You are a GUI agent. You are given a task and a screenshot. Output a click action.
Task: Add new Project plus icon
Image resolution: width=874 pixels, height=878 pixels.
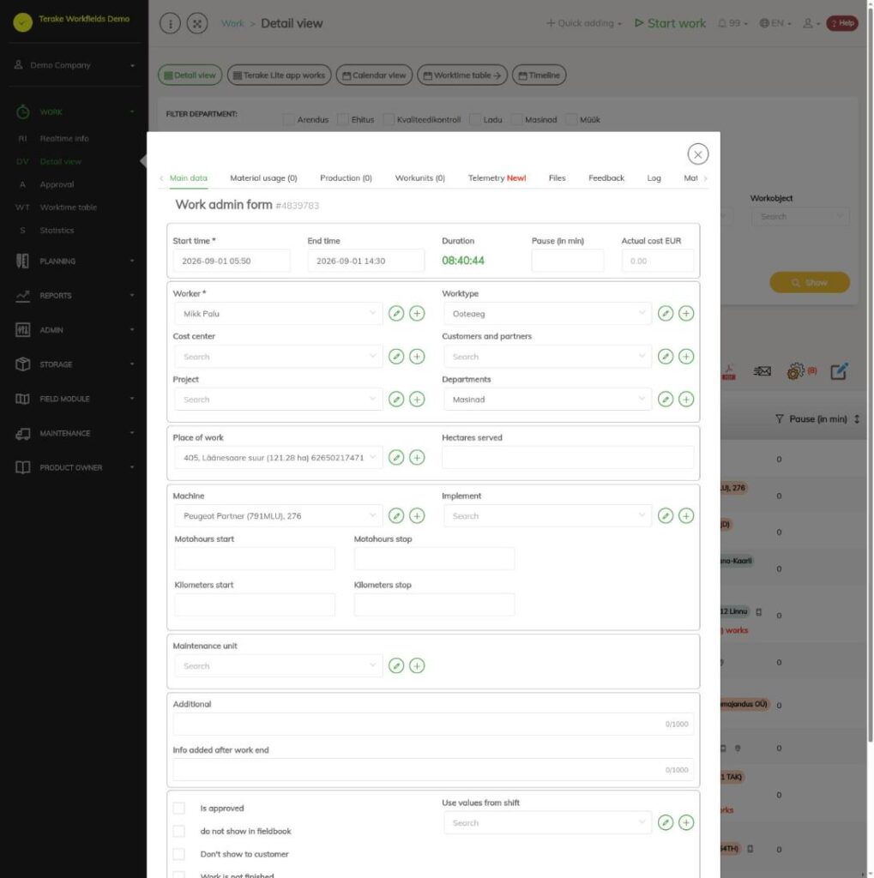(x=417, y=400)
